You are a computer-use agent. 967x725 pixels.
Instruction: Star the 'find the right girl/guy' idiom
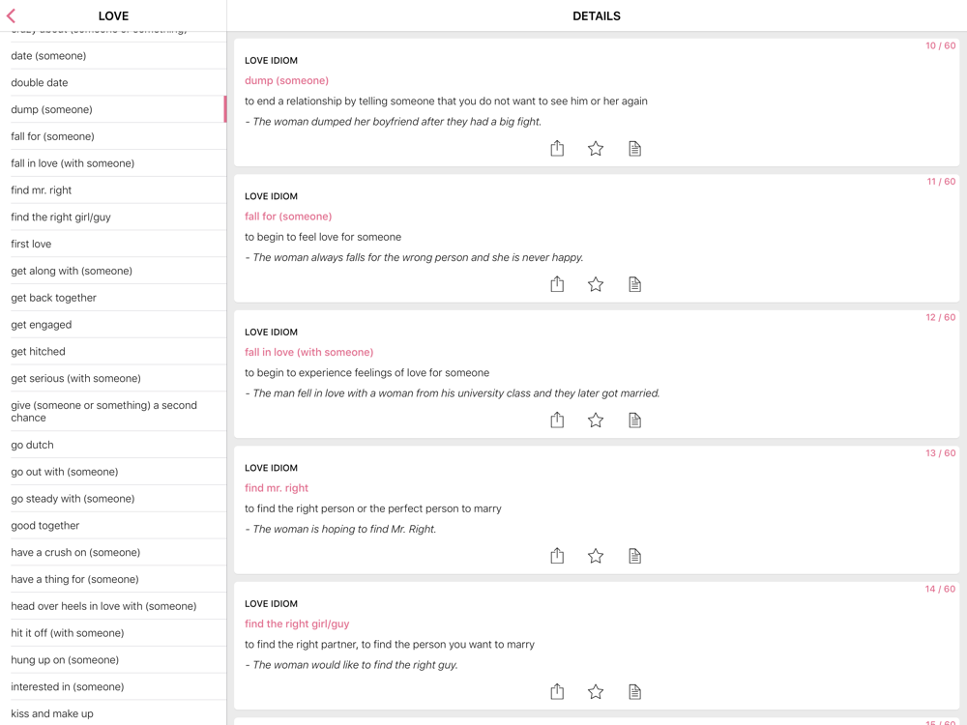[596, 691]
